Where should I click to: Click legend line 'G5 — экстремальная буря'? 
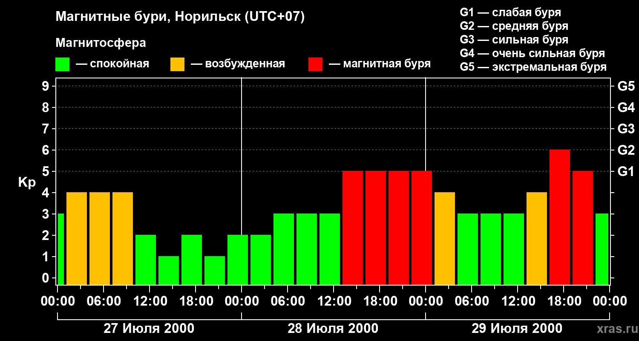[533, 67]
